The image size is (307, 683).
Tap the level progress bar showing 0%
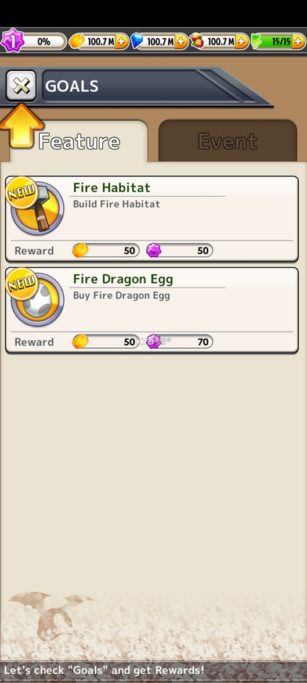(x=44, y=42)
